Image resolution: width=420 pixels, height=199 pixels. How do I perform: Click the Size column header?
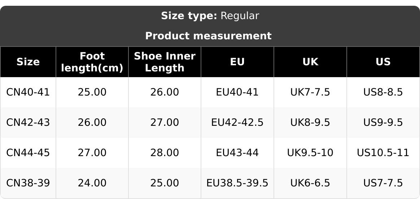[x=28, y=62]
